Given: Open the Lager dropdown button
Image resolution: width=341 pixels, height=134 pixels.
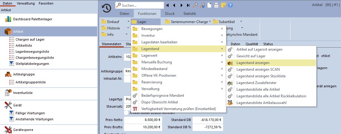Looking at the screenshot, I should [x=146, y=22].
